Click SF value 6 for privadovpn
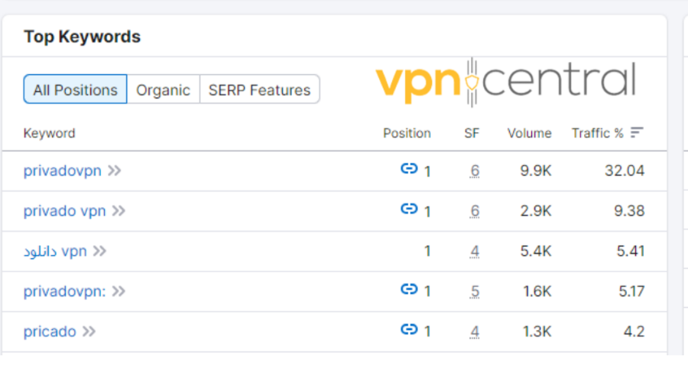 [x=475, y=171]
